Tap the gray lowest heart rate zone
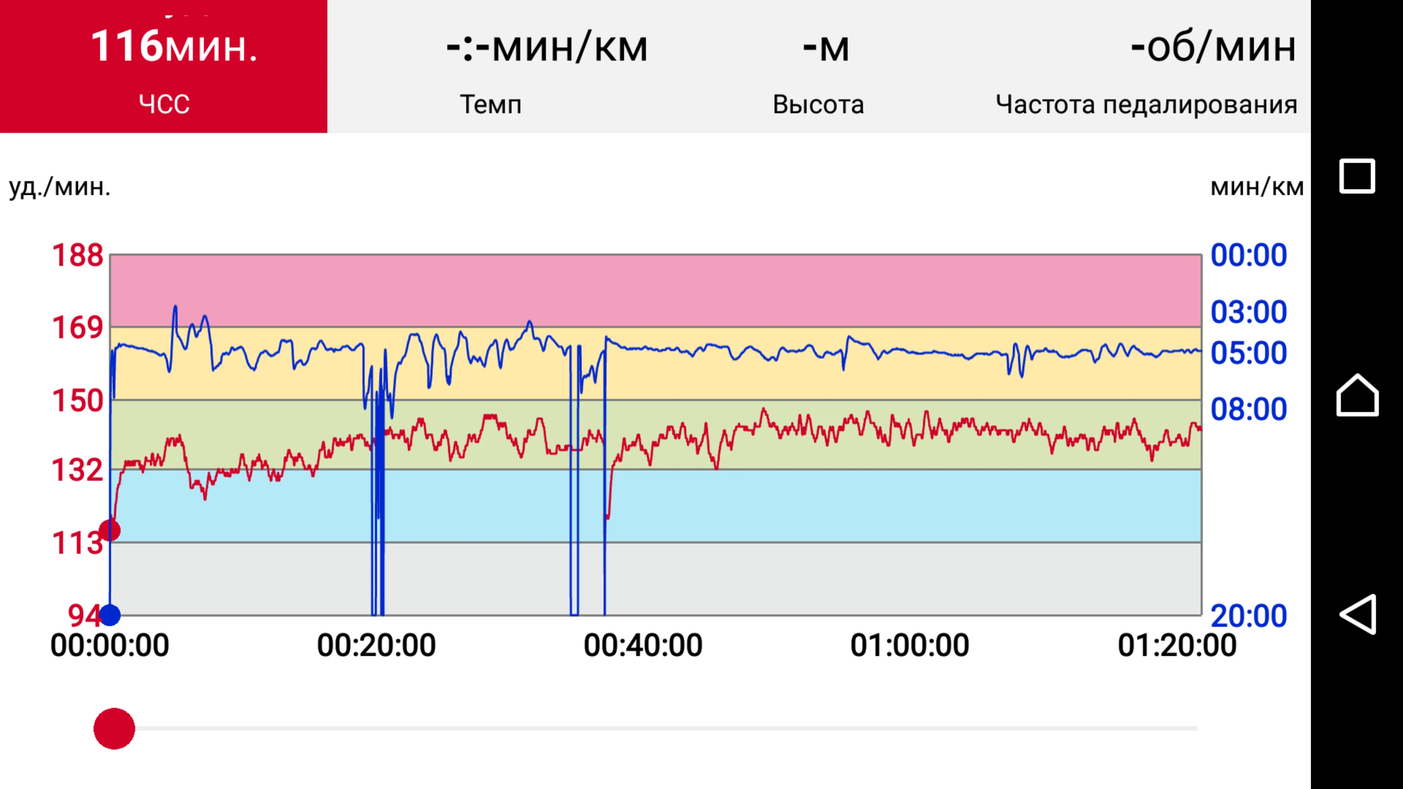Screen dimensions: 1403x789 (817, 578)
